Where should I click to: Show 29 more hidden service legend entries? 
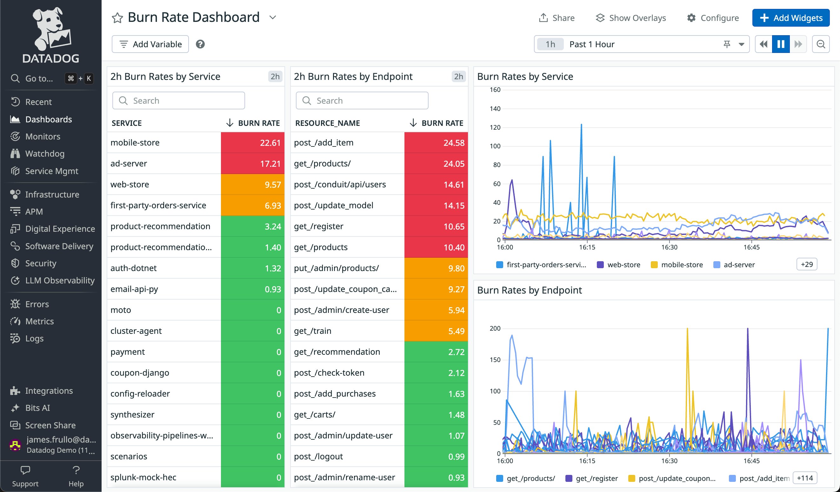(x=806, y=264)
